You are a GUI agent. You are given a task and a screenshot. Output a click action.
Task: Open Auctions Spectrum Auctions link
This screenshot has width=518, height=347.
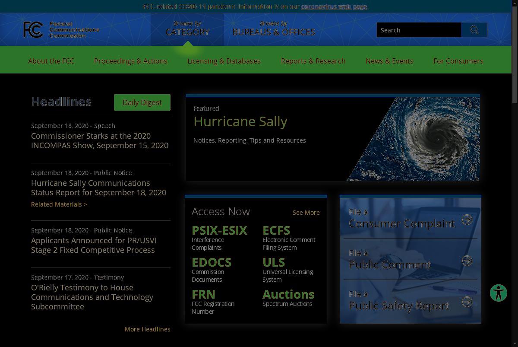click(x=288, y=297)
